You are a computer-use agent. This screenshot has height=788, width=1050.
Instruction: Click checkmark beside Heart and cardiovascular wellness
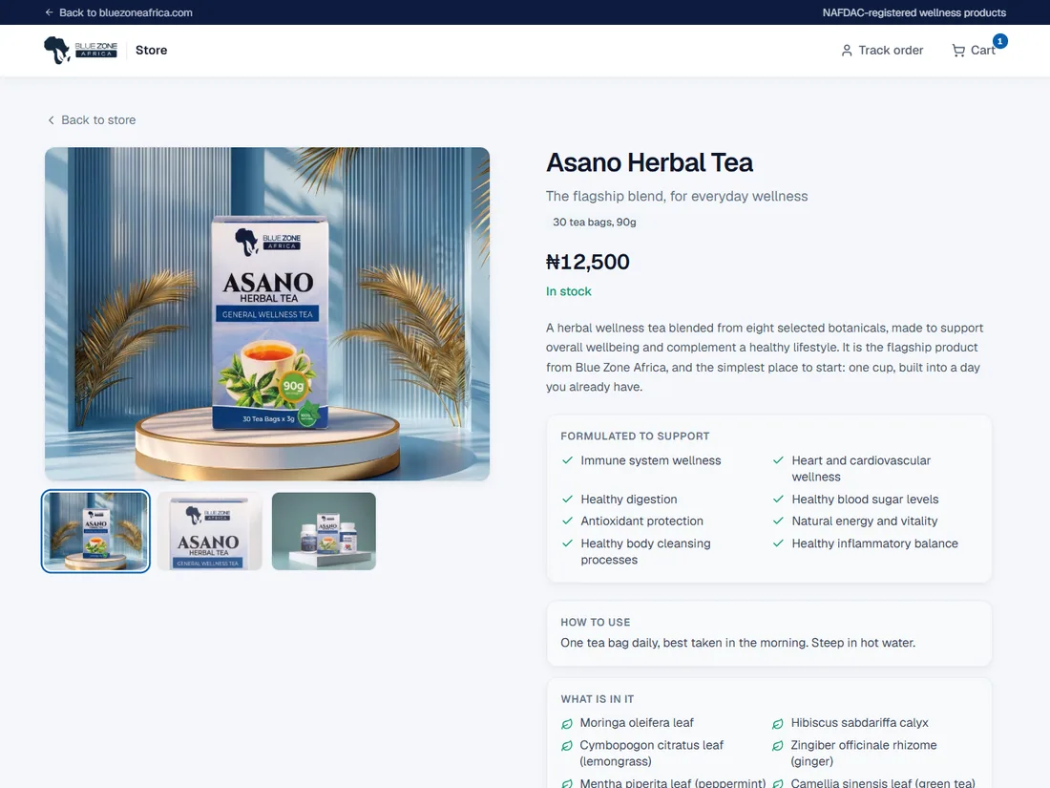[778, 460]
